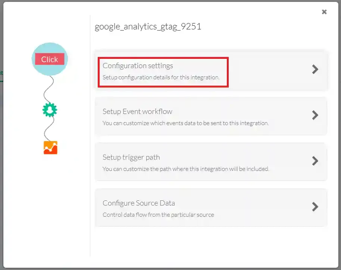Click 'You can customize the path' description

(x=186, y=169)
